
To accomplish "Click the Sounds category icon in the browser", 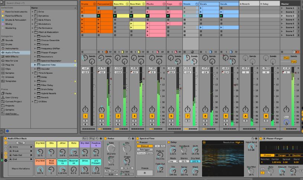I will 3,40.
